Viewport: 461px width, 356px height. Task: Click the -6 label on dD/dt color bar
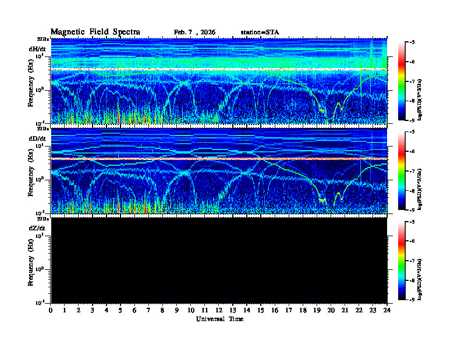point(413,152)
